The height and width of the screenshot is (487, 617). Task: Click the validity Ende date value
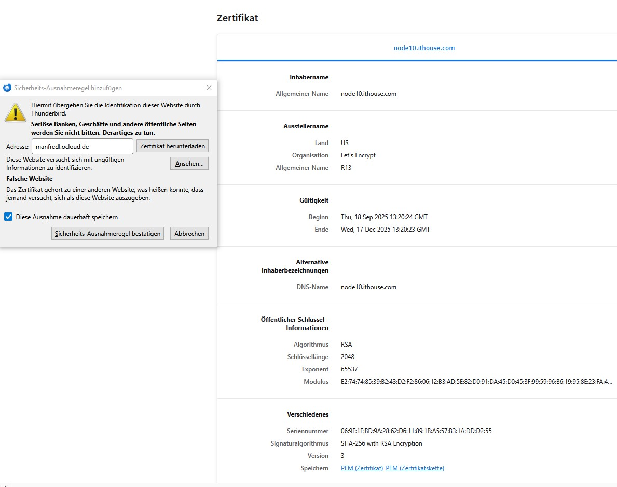385,230
